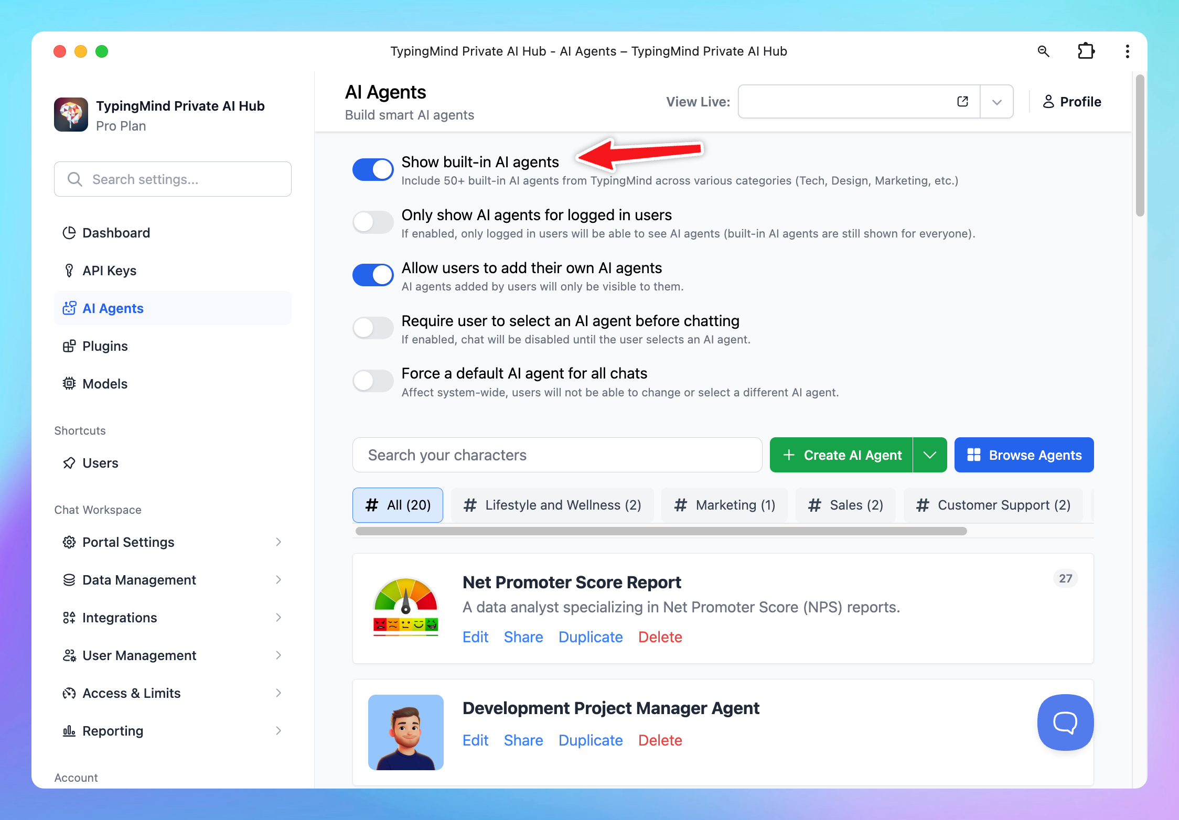Click the TypingMind Private AI Hub logo
This screenshot has height=820, width=1179.
click(x=71, y=114)
